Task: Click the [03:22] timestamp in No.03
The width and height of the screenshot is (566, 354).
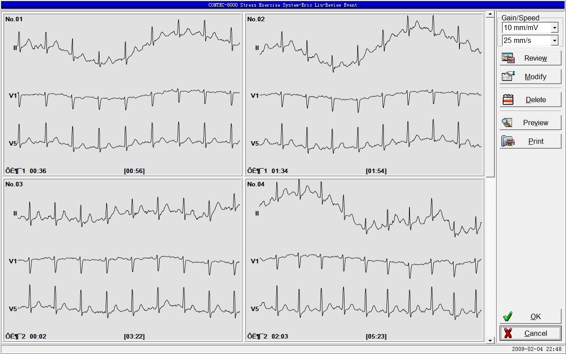Action: point(134,336)
